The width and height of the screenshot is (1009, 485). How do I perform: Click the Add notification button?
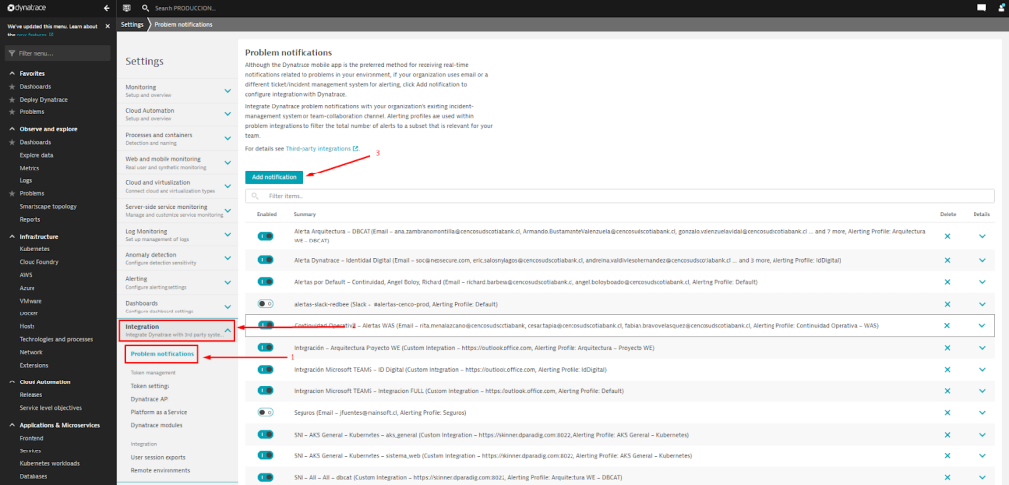click(274, 177)
